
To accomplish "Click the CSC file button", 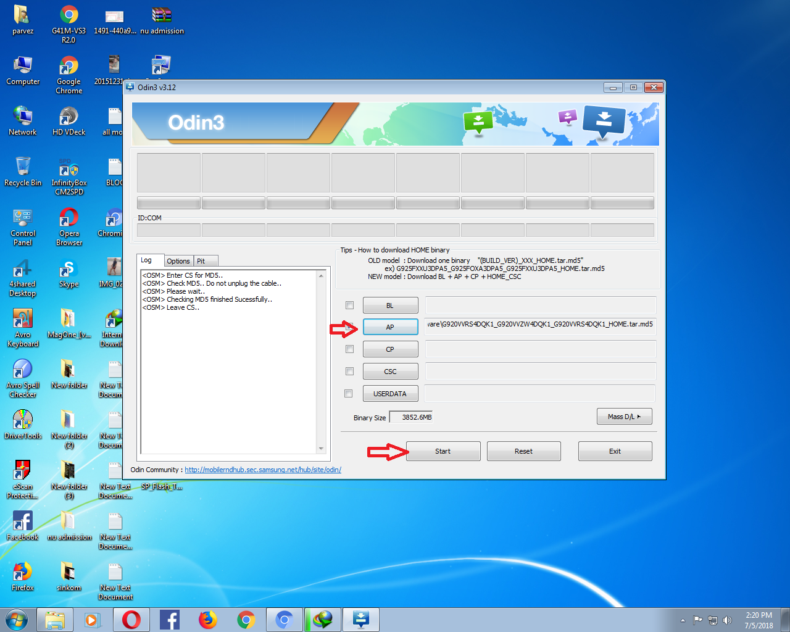I will click(x=390, y=372).
